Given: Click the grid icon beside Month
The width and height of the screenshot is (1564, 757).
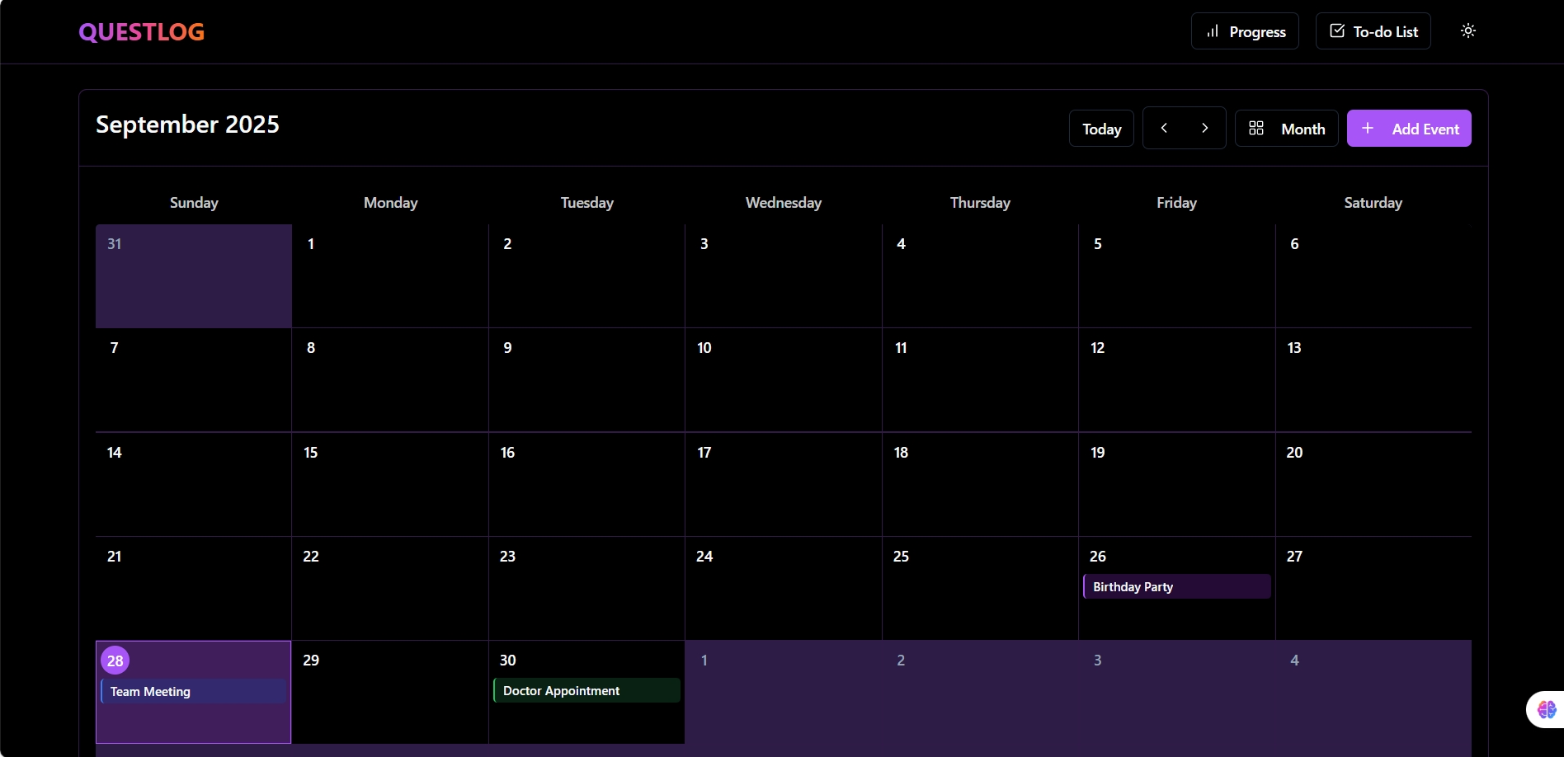Looking at the screenshot, I should point(1255,129).
